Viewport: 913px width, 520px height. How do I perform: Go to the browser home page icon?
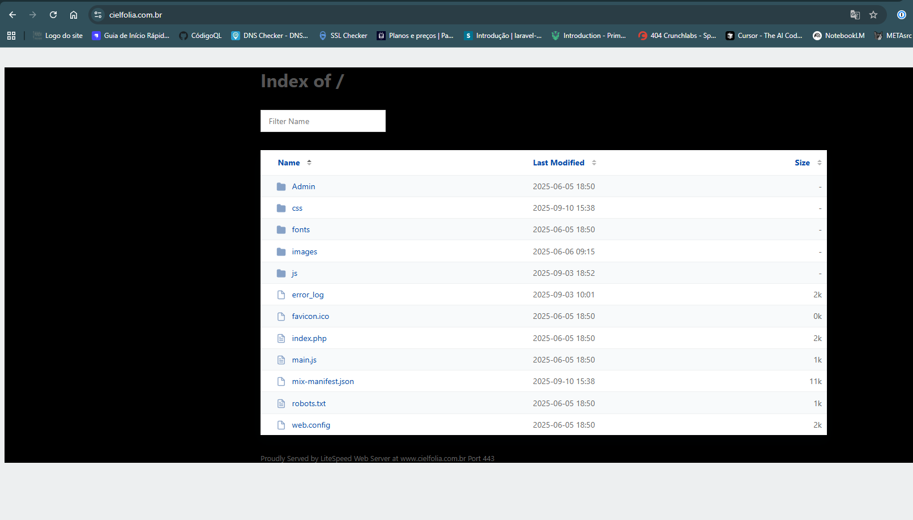point(74,15)
